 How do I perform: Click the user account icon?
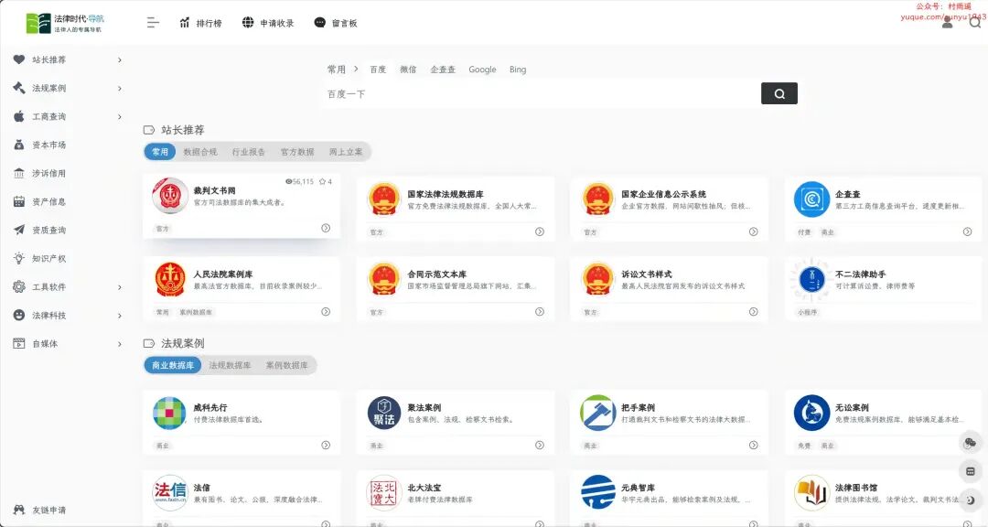click(947, 23)
